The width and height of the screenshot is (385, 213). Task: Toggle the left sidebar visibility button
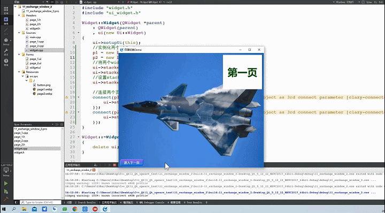click(x=16, y=202)
